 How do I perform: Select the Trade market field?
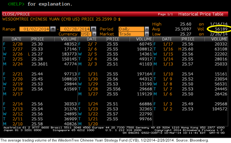tap(131, 34)
